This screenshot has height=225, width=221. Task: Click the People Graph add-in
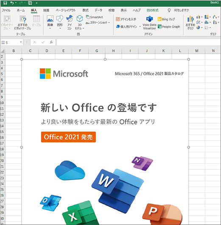coord(169,27)
